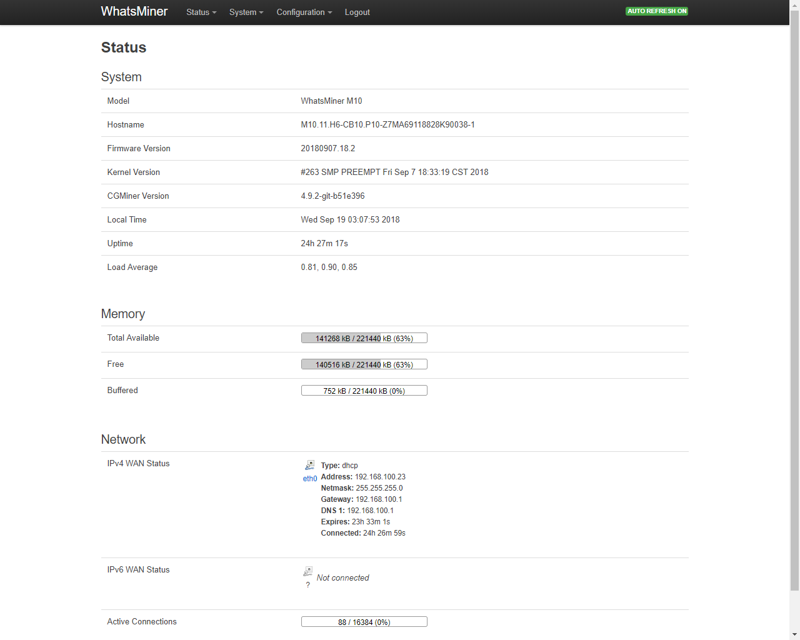Click the Connected value 24h 26m 59s

click(384, 533)
